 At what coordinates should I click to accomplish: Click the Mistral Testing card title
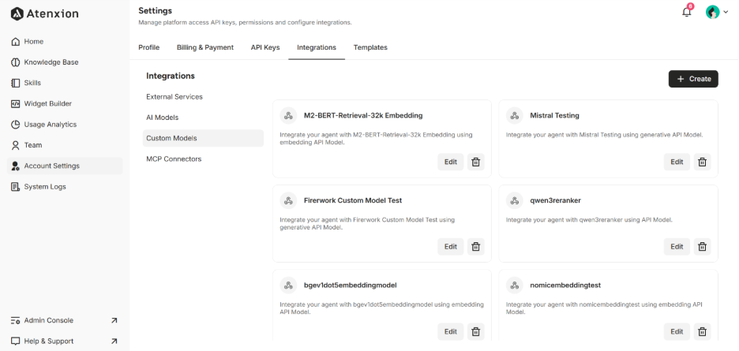point(555,115)
